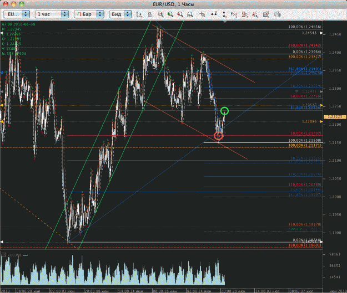Click the 1,2450 price axis label
347x293 pixels.
click(x=335, y=34)
